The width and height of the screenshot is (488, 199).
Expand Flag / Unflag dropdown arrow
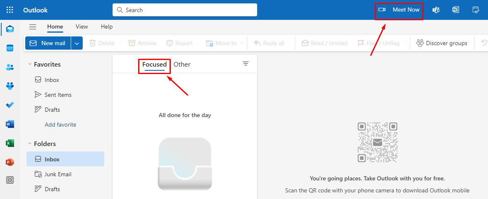(404, 43)
